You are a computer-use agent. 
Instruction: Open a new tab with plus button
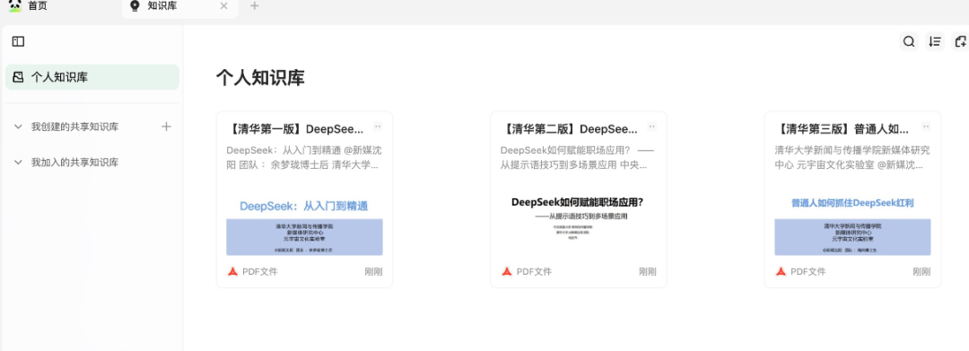click(255, 6)
